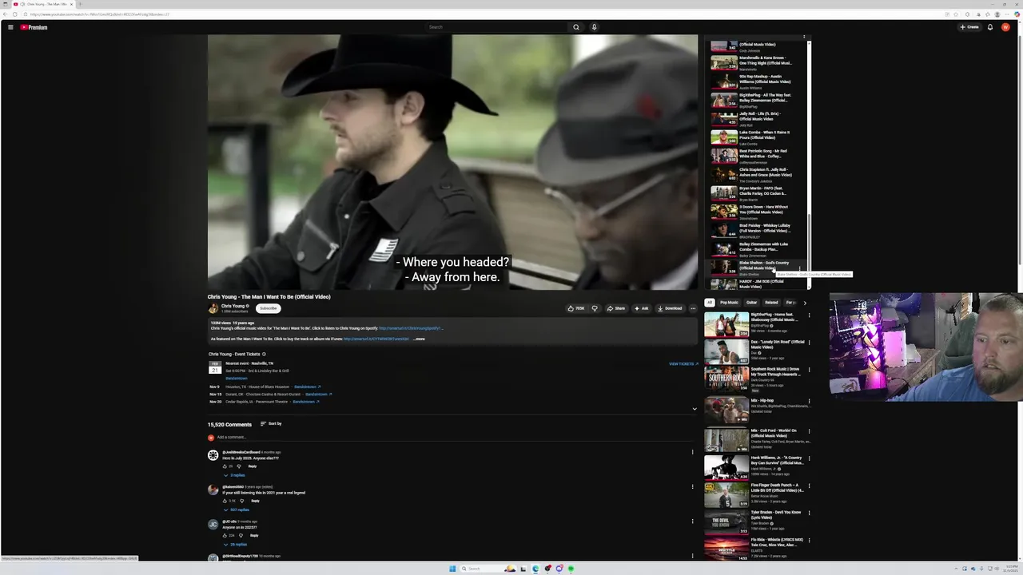
Task: Click VIEW TICKETS link
Action: click(x=683, y=363)
